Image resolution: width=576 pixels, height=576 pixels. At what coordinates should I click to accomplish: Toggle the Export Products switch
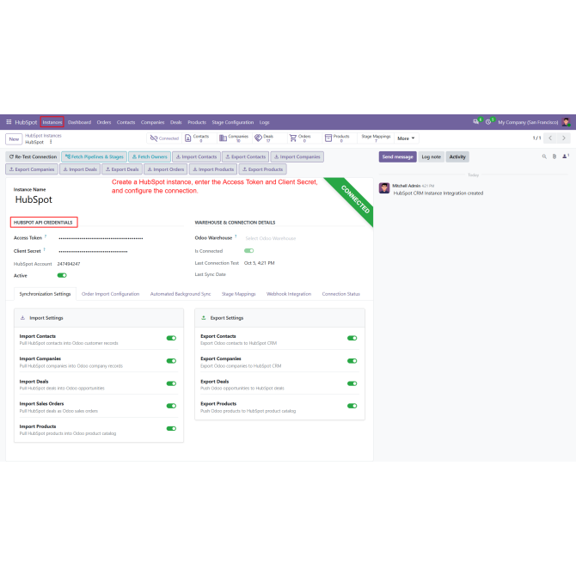[352, 406]
